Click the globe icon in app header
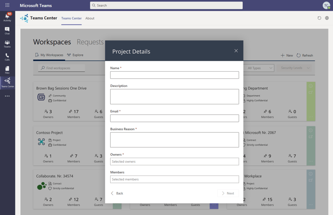 coord(327,18)
